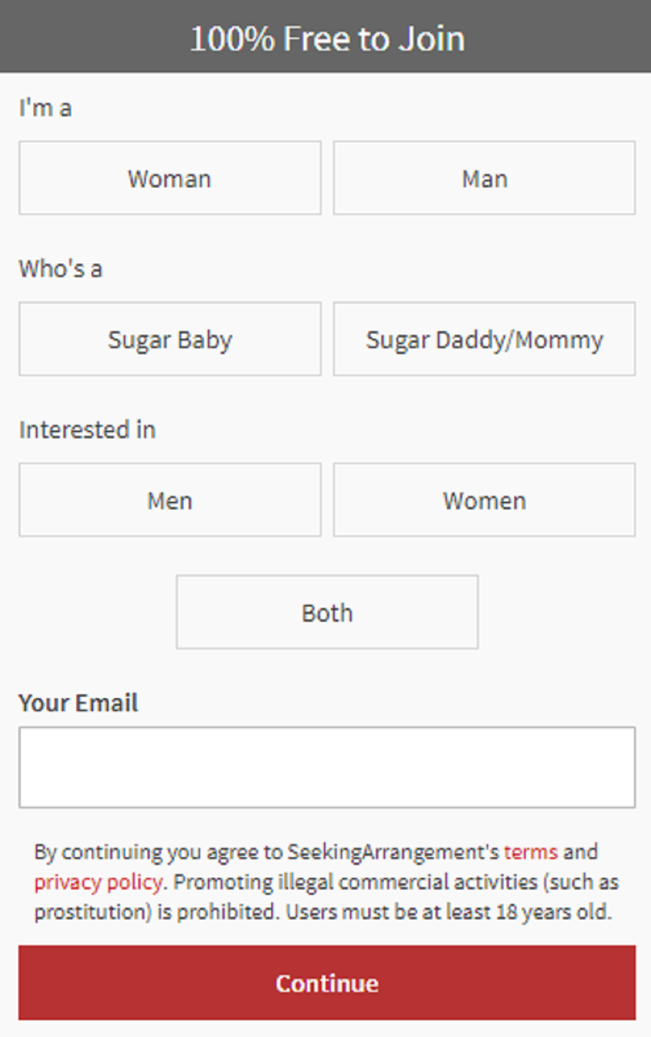
Task: Open the privacy policy link
Action: click(98, 882)
